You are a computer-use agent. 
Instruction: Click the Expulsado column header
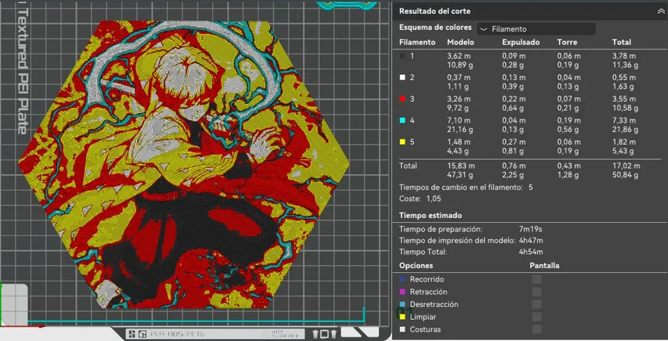[520, 42]
